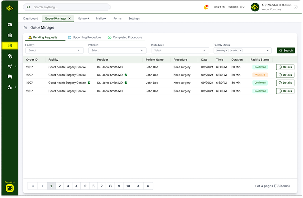Open the Facility select dropdown
The width and height of the screenshot is (303, 198).
[x=54, y=50]
